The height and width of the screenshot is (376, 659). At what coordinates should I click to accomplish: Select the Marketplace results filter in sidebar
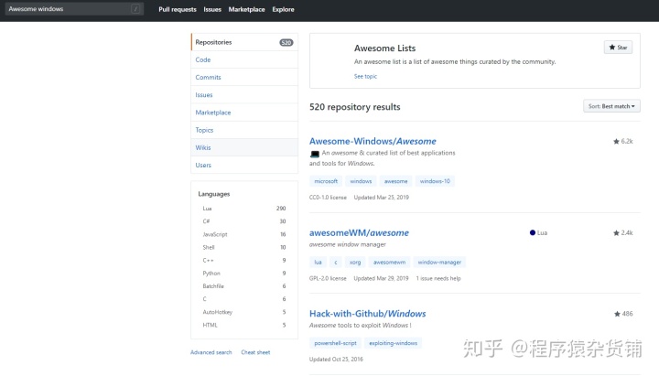244,113
